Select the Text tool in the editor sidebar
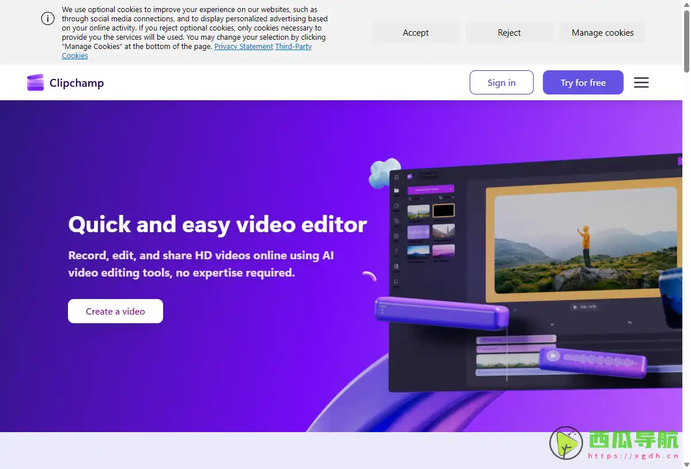 (x=395, y=249)
